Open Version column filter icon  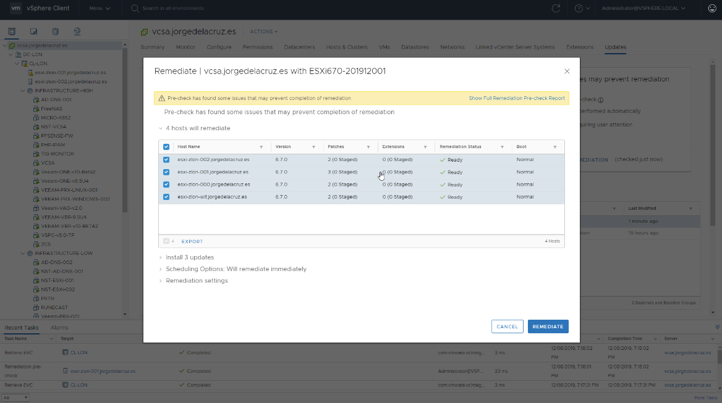[313, 147]
